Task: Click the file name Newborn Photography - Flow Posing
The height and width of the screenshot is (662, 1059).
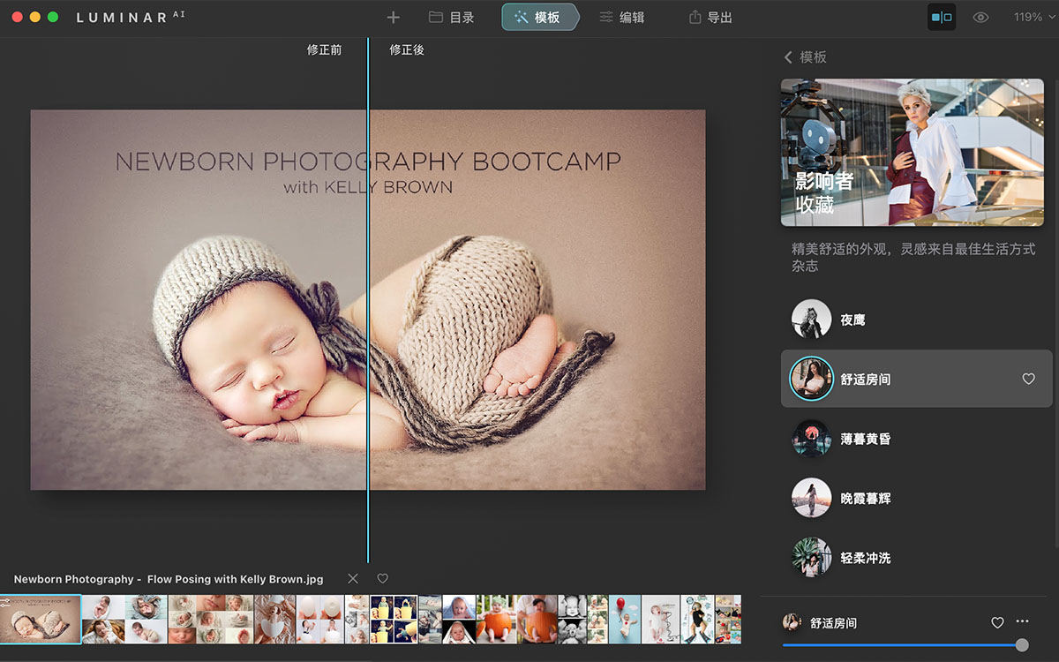Action: coord(169,579)
